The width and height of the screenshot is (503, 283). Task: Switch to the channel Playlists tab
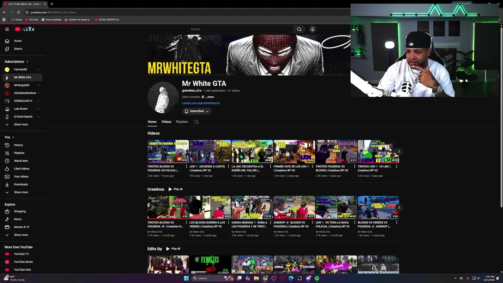[x=182, y=122]
